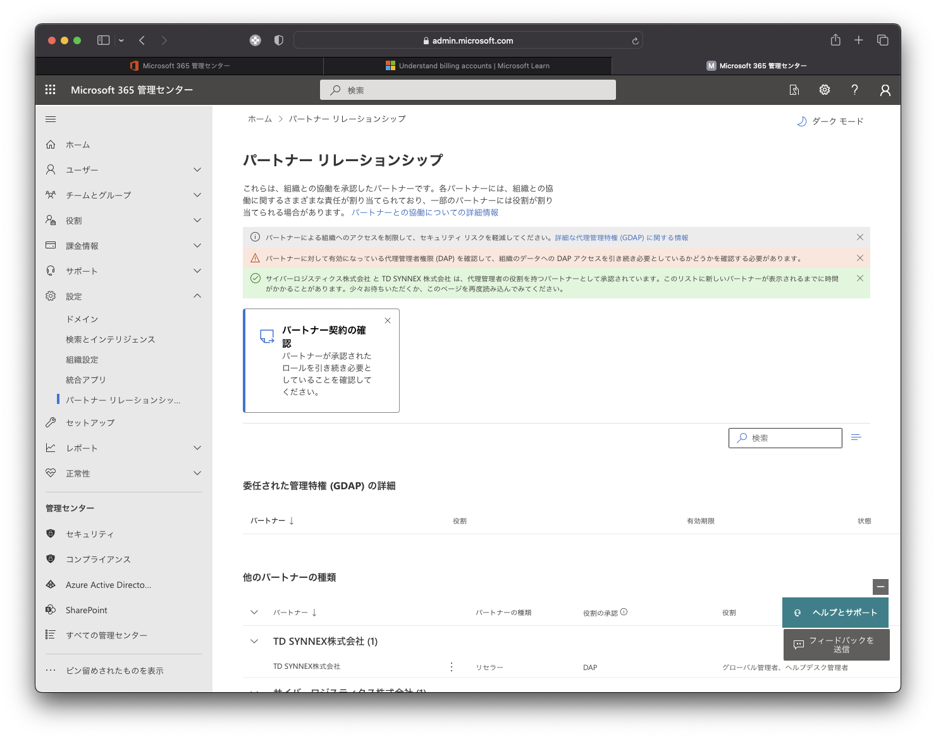
Task: Click Safari's privacy shield icon
Action: [278, 40]
